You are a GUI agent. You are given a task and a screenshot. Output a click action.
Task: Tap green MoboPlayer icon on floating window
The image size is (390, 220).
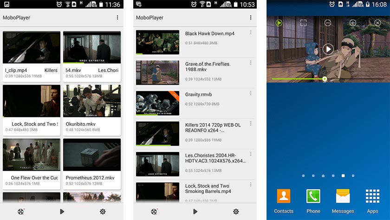pos(279,23)
